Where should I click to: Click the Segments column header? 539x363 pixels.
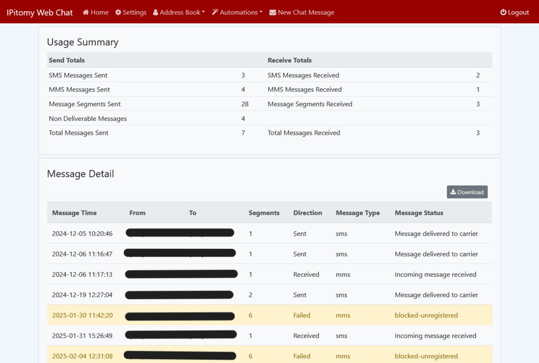pyautogui.click(x=264, y=213)
